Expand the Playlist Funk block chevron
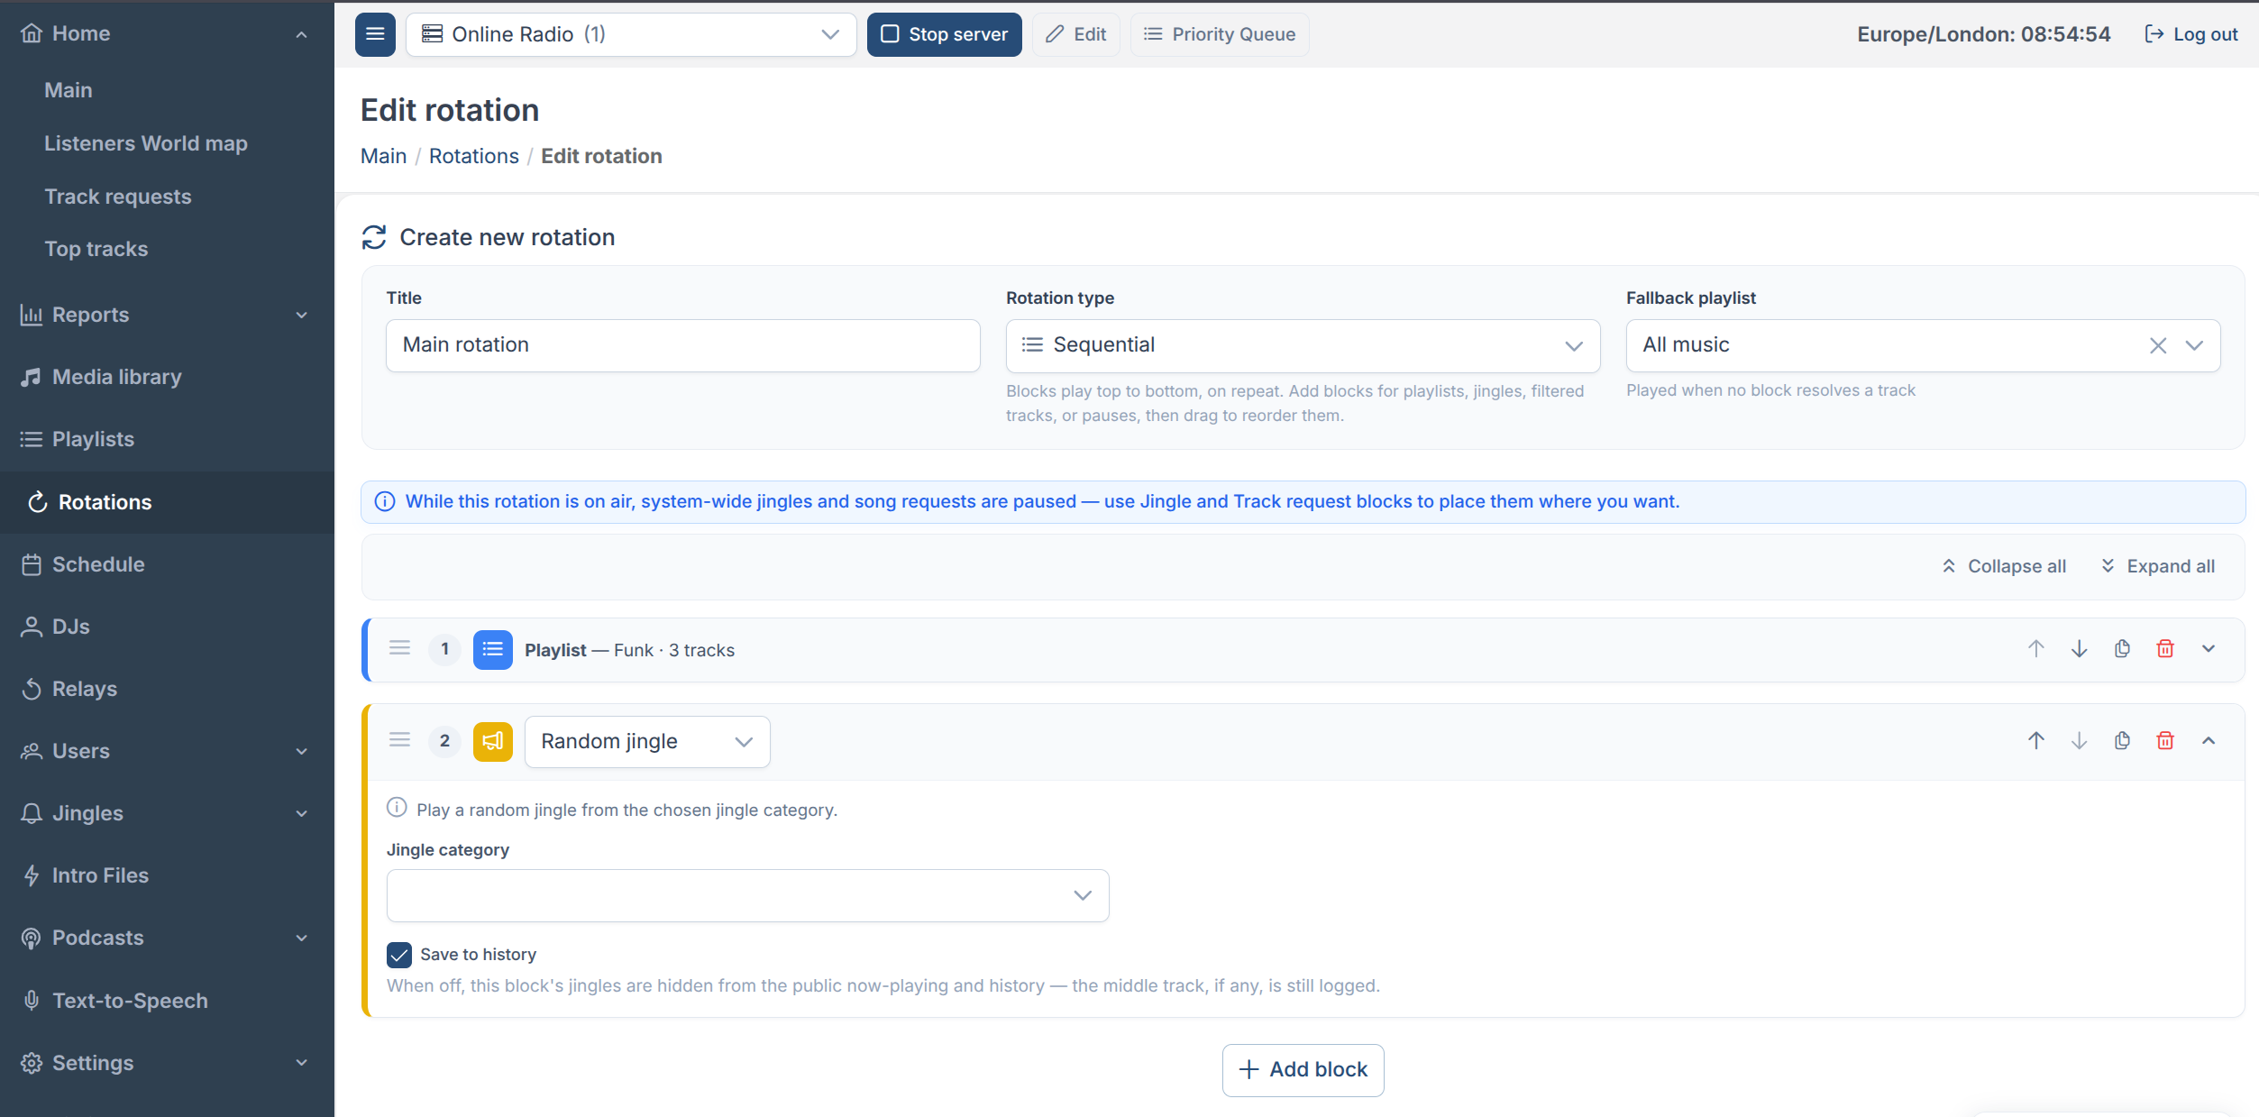 tap(2209, 649)
